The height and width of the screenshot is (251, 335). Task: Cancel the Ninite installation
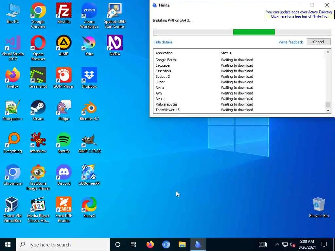[x=319, y=42]
